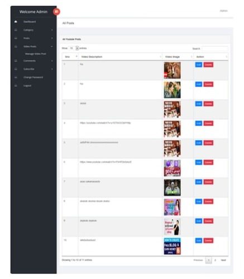Click the Subscribe sidebar icon
This screenshot has width=244, height=279.
(x=16, y=69)
